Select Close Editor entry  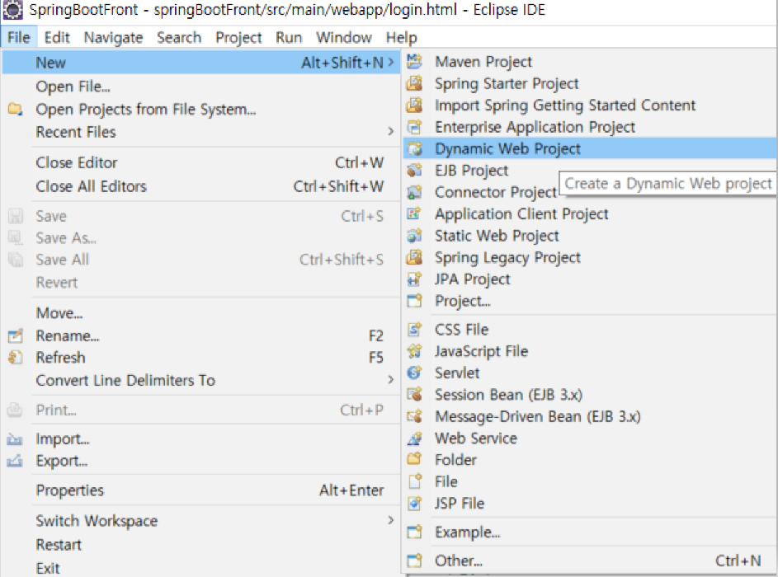(x=201, y=162)
